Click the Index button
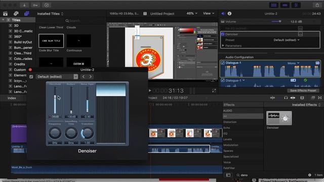 coord(12,98)
